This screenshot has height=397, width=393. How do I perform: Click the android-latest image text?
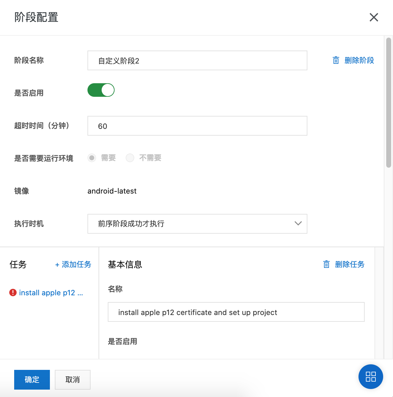(112, 191)
